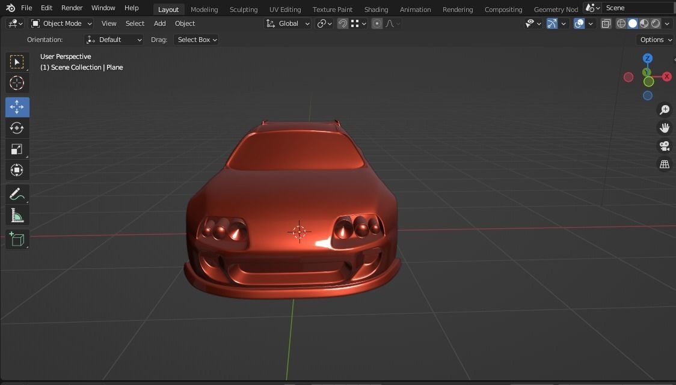This screenshot has height=385, width=676.
Task: Open the File menu
Action: click(x=26, y=8)
